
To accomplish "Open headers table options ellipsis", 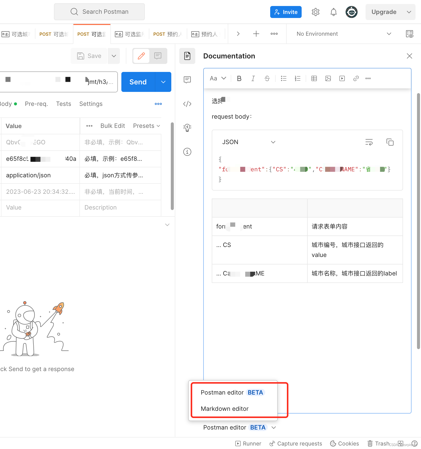I will pos(89,126).
